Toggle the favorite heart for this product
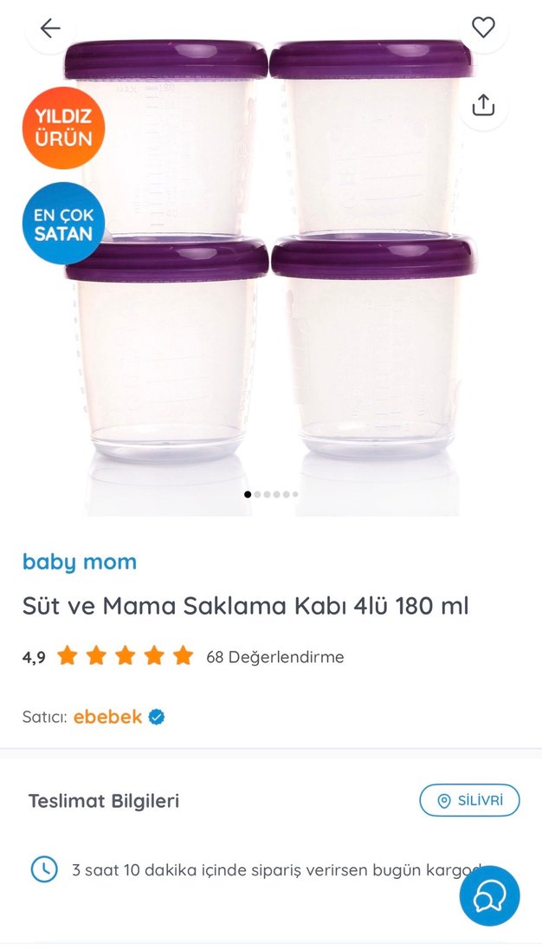Image resolution: width=542 pixels, height=950 pixels. [x=482, y=26]
